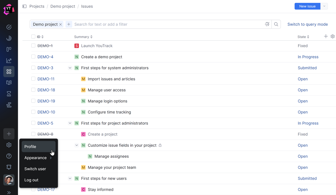The width and height of the screenshot is (336, 195).
Task: Select Log out from the menu
Action: click(31, 180)
